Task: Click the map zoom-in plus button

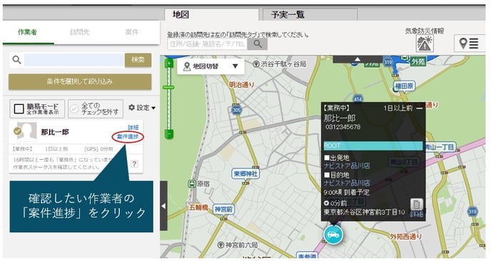Action: [169, 63]
